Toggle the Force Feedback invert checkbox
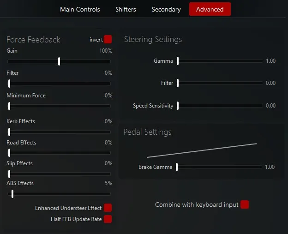The width and height of the screenshot is (288, 234). 108,39
